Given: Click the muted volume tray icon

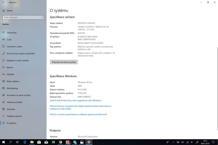Looking at the screenshot, I should point(192,142).
